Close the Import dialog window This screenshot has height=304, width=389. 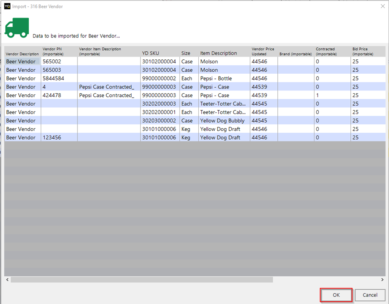point(383,6)
